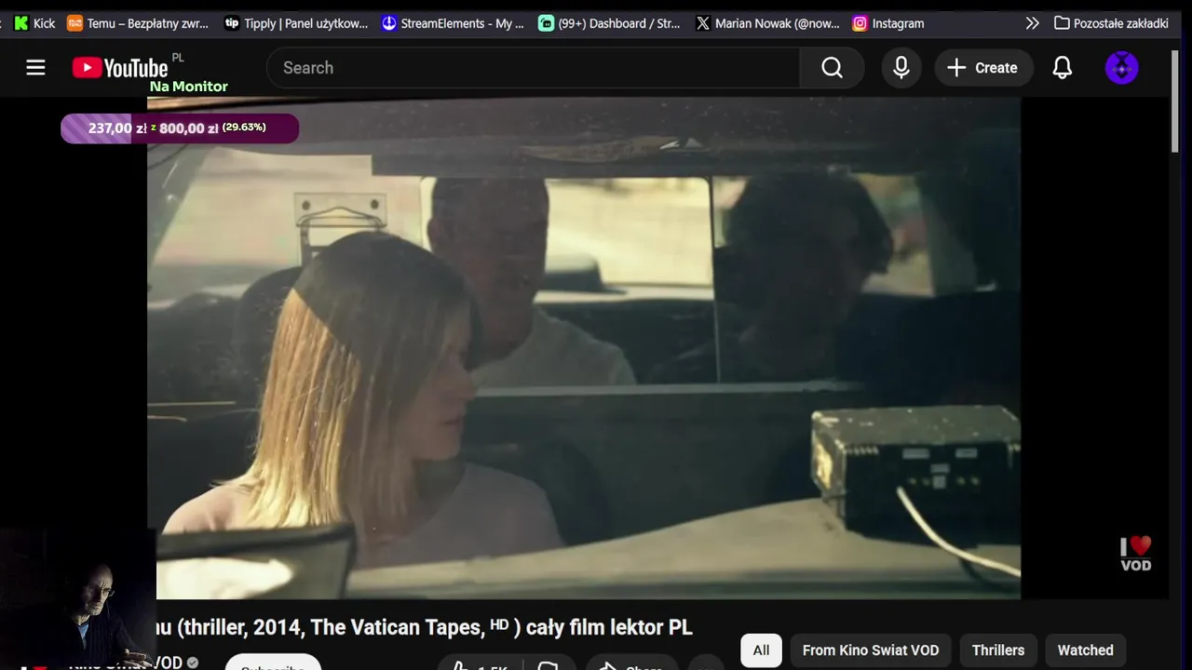Open the Create button

(x=982, y=68)
